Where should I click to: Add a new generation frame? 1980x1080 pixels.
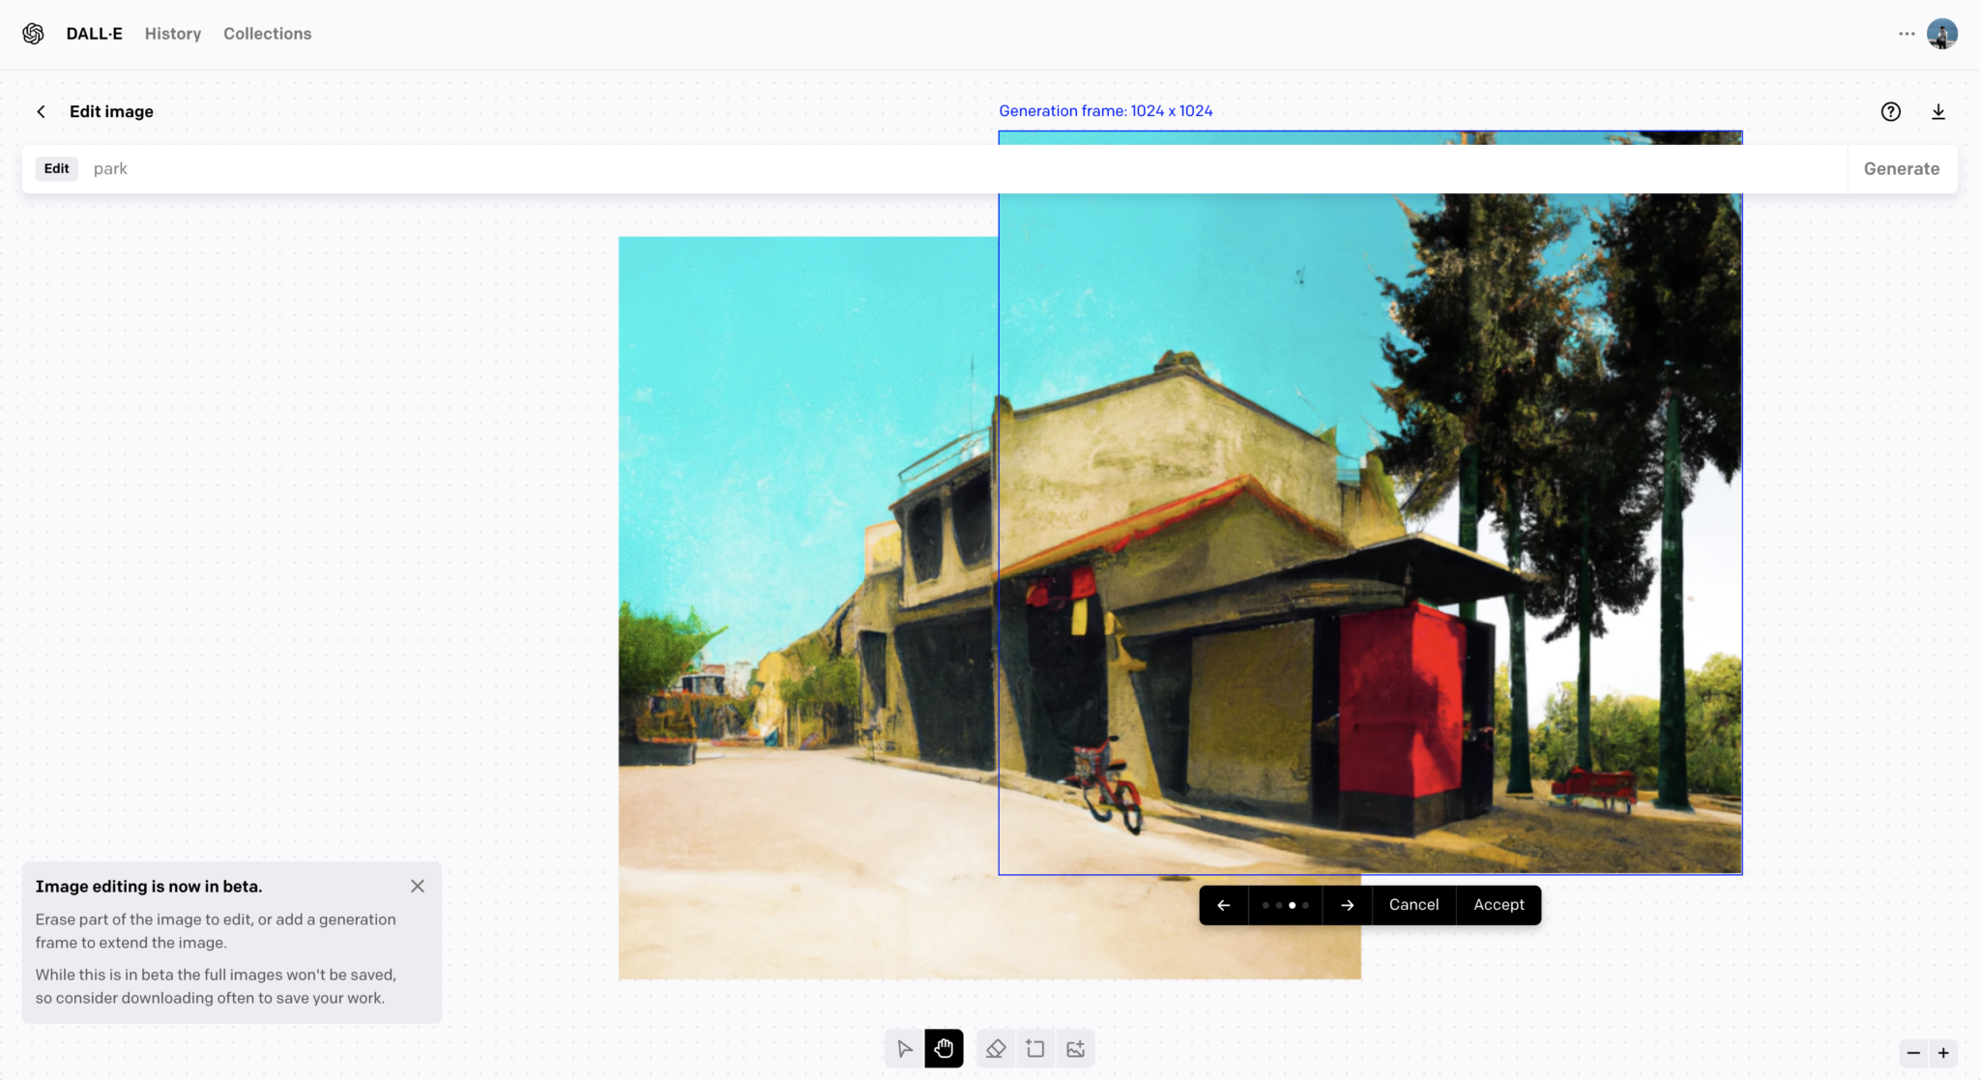(x=1035, y=1049)
